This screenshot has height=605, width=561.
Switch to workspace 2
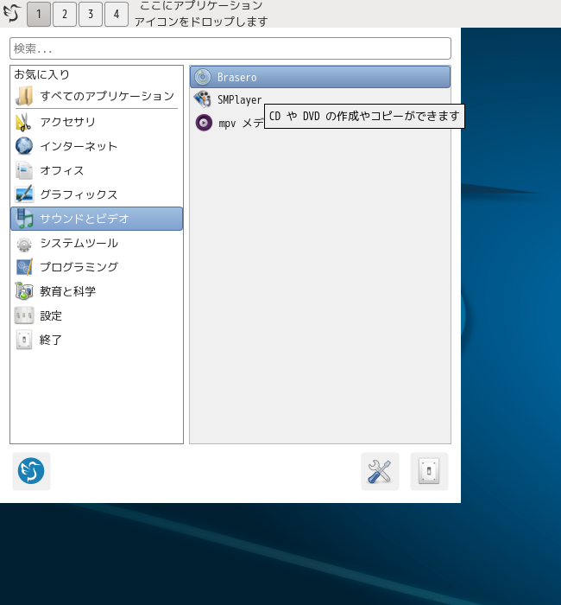click(65, 15)
